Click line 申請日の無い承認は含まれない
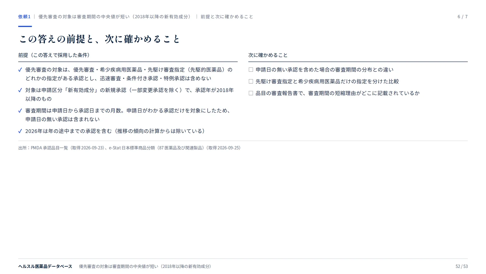The height and width of the screenshot is (274, 486). click(x=62, y=119)
